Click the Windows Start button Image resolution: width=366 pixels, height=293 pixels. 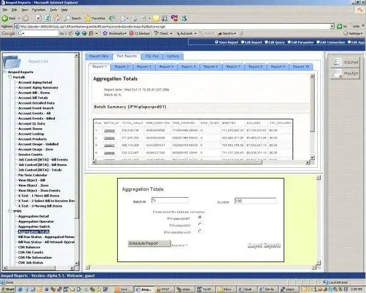pos(8,289)
